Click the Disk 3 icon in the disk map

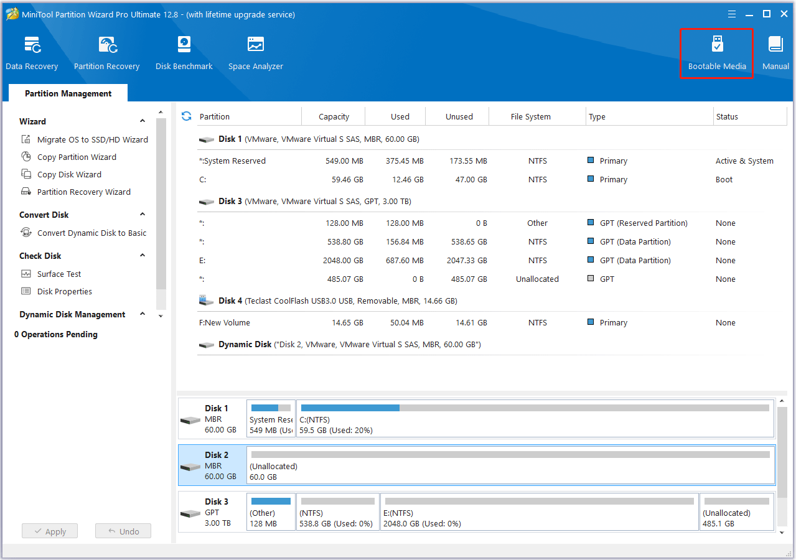tap(190, 513)
